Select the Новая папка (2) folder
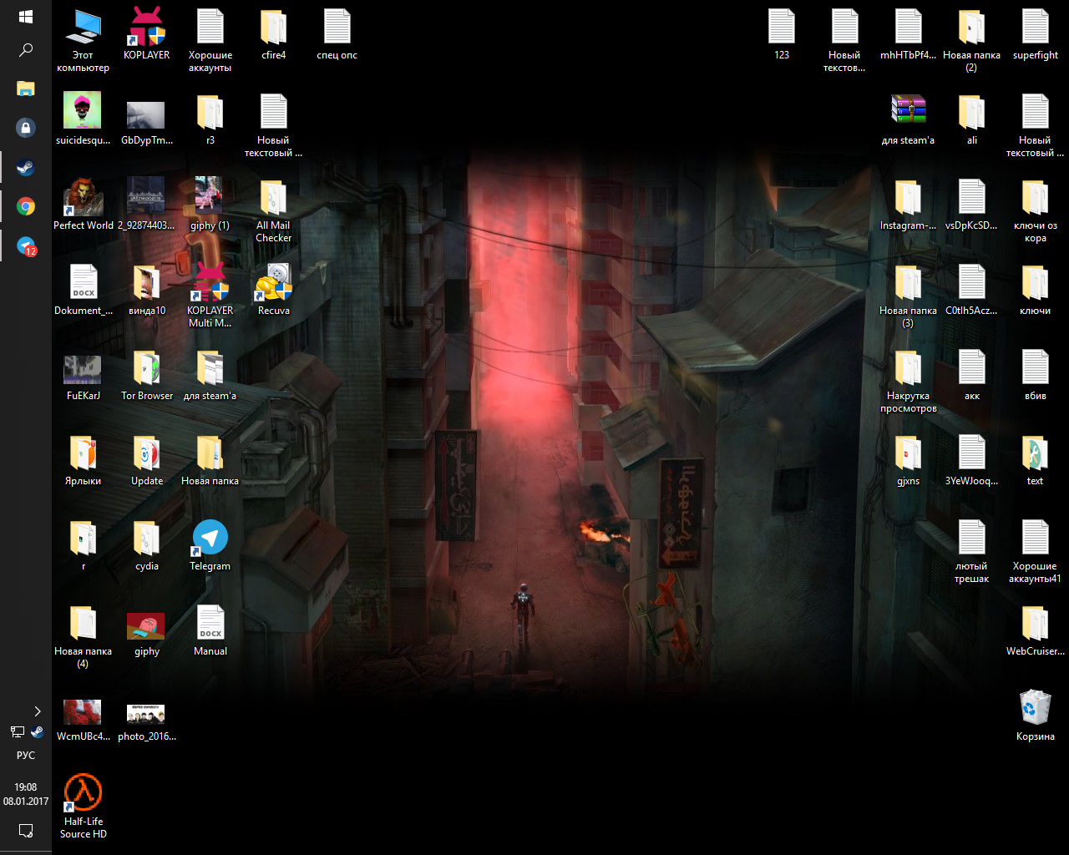This screenshot has width=1069, height=855. coord(971,41)
